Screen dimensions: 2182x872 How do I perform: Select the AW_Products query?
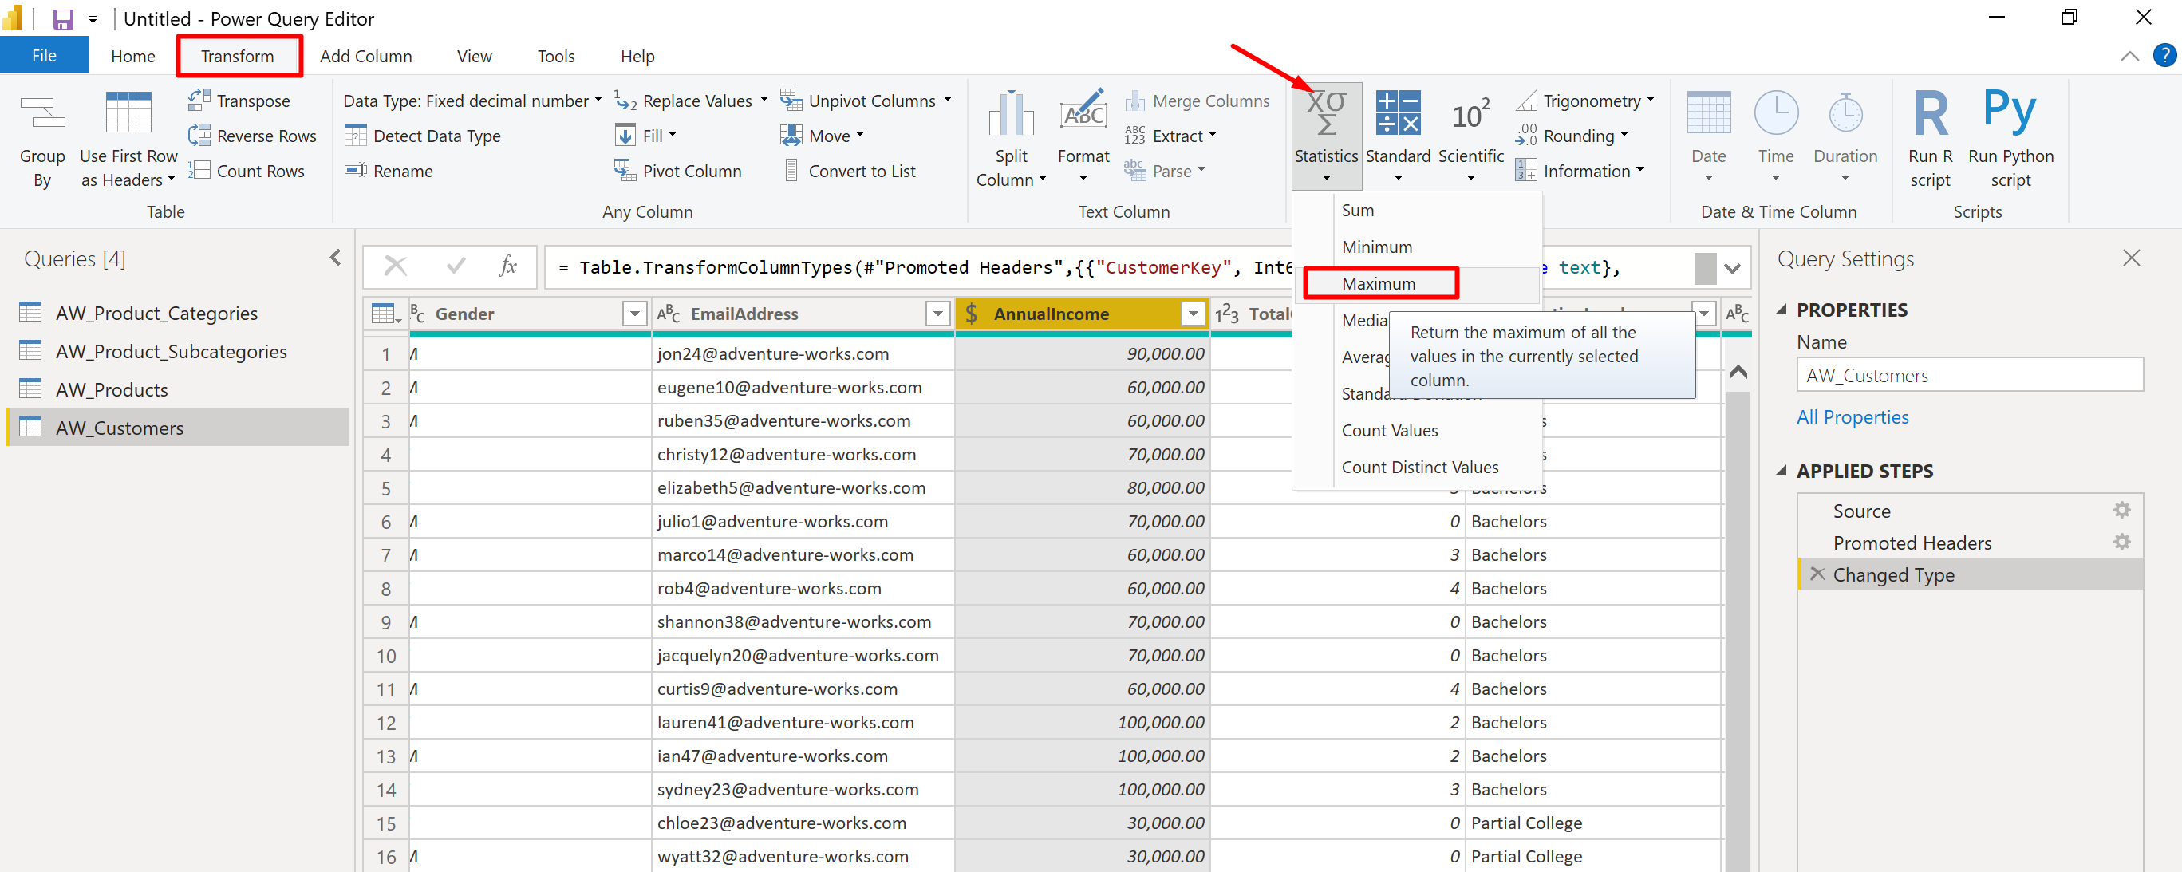[178, 389]
